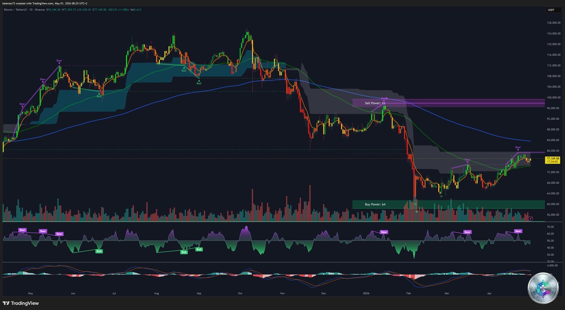The image size is (565, 310).
Task: Click the Nov label on the time axis
Action: [282, 293]
